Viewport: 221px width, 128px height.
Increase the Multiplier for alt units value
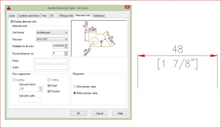(66, 45)
